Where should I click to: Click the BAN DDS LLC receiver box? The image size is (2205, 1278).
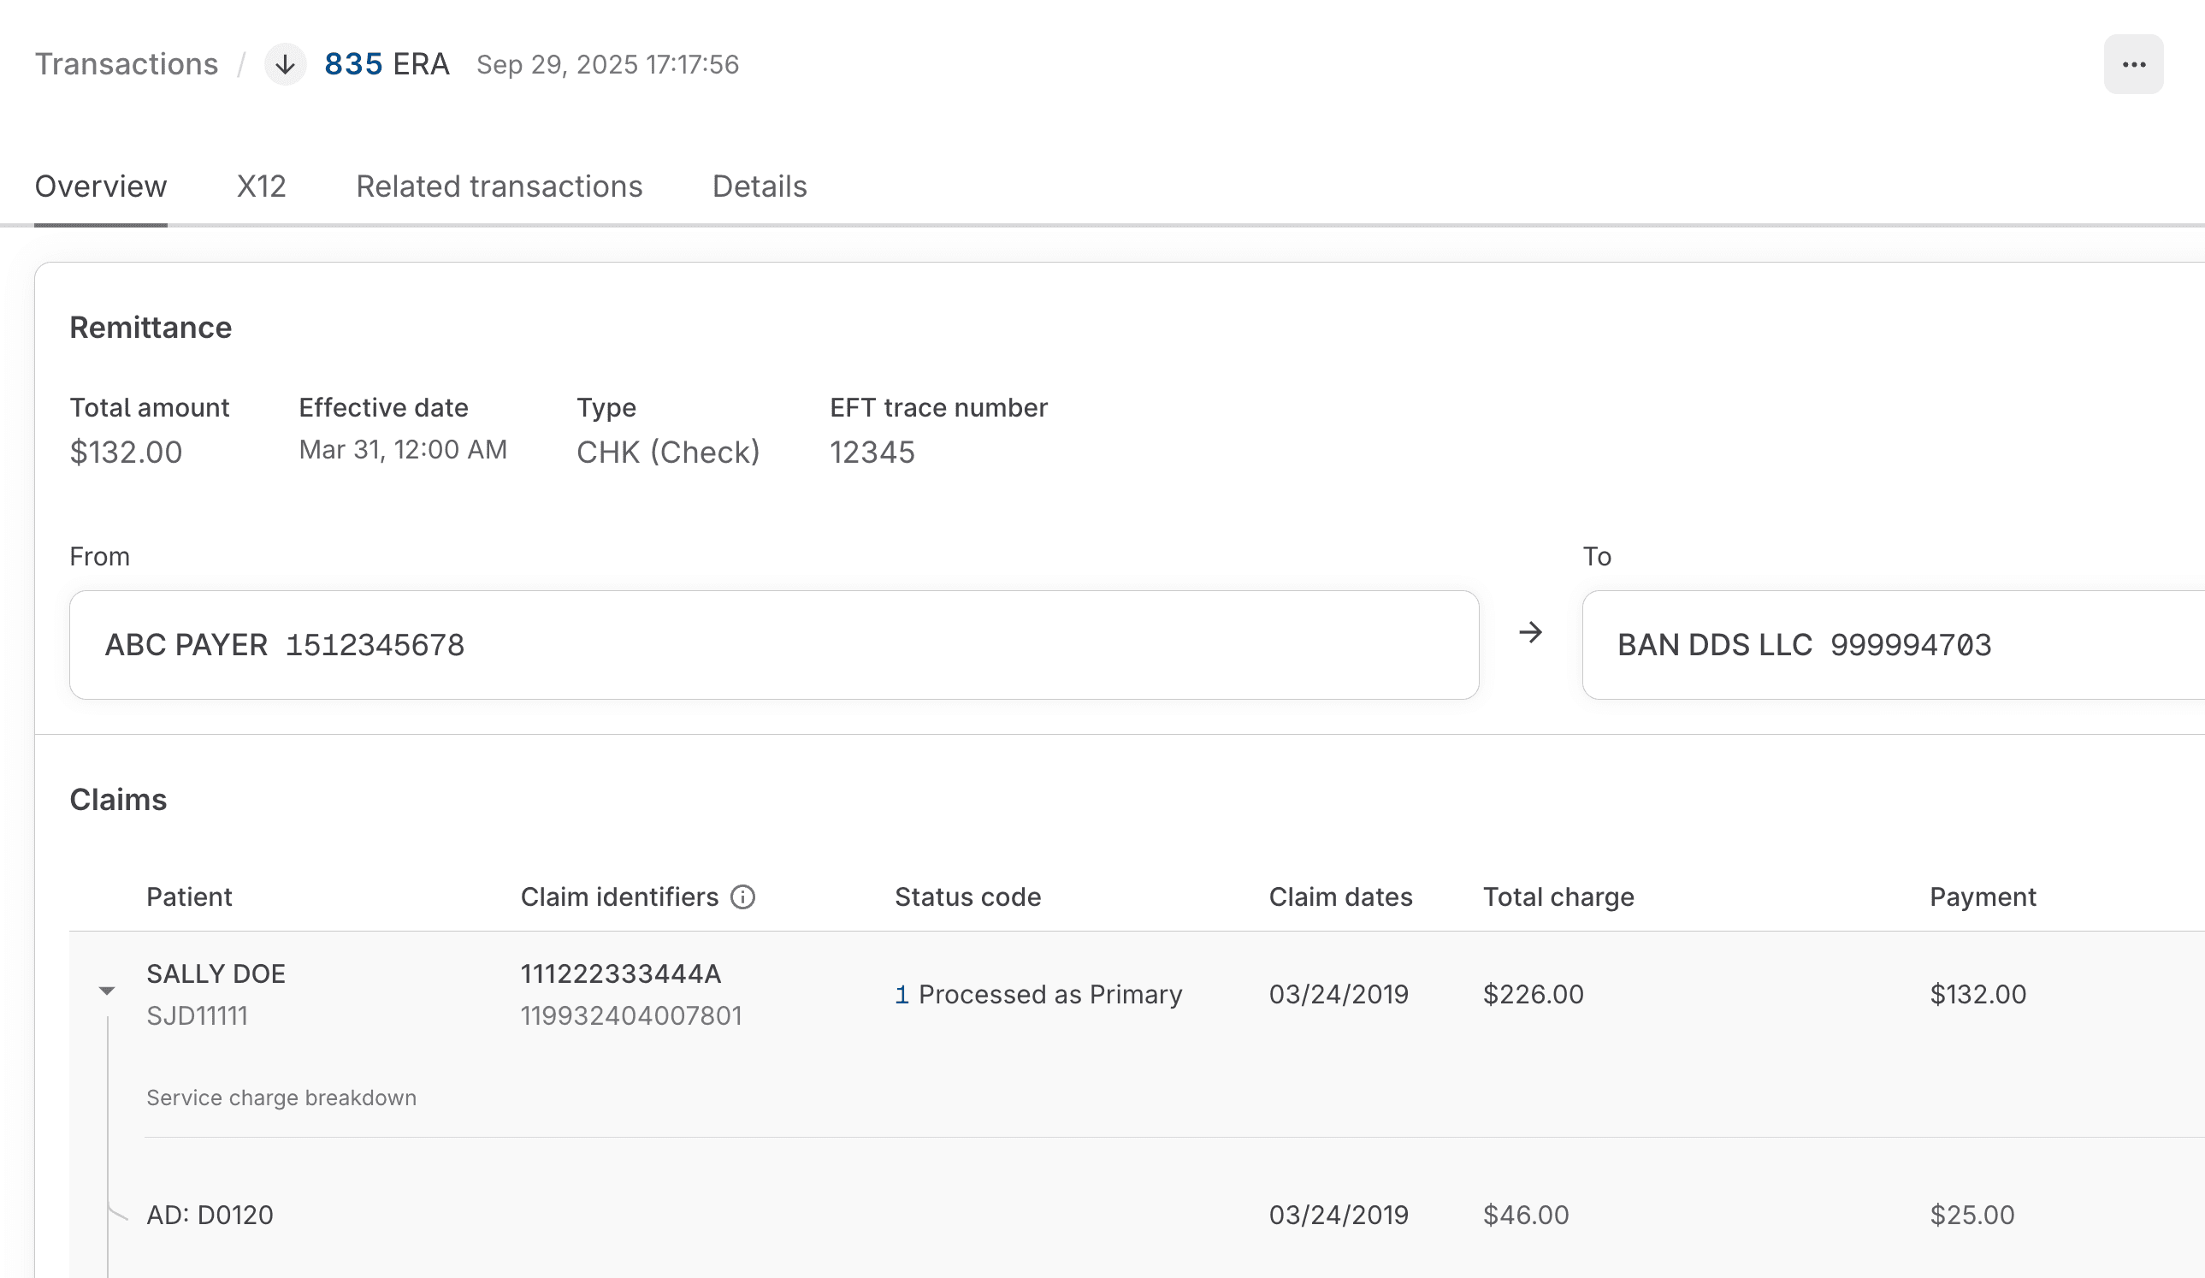(x=1890, y=645)
